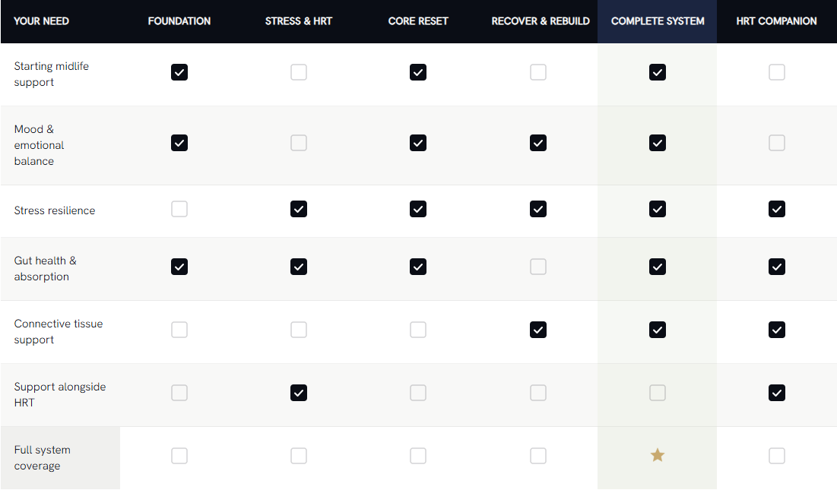837x490 pixels.
Task: Check HRT Companion box for Full system coverage
Action: (777, 456)
